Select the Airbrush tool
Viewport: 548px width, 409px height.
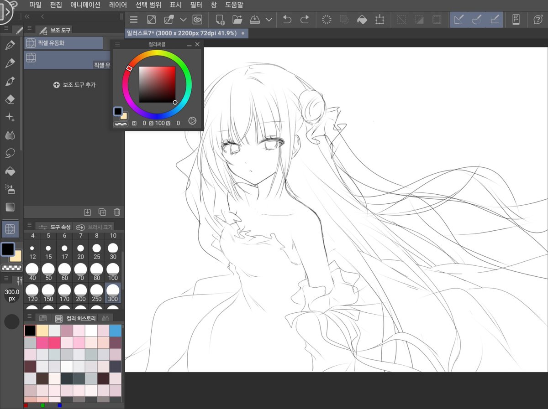click(10, 189)
